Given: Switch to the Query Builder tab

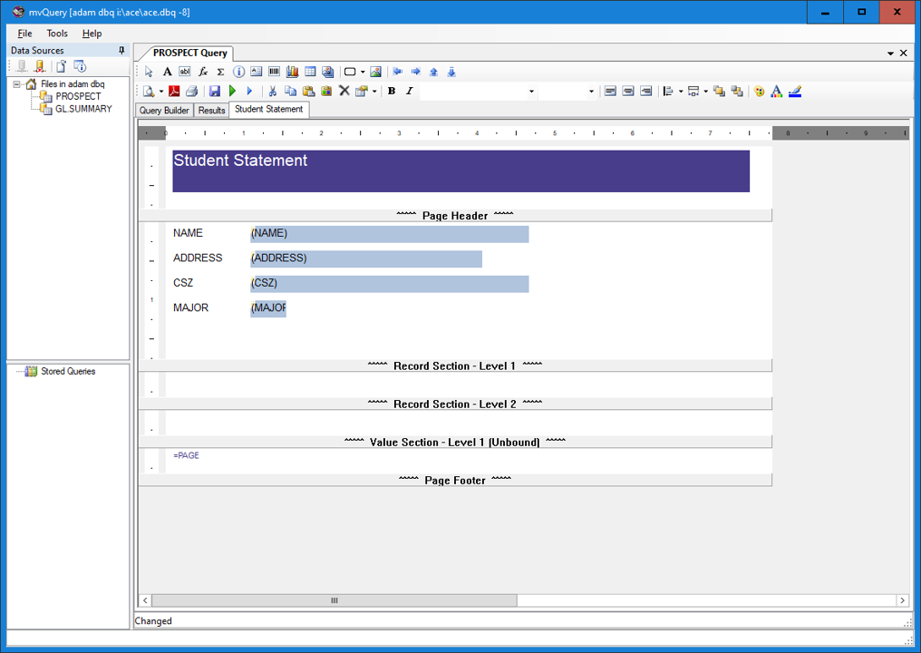Looking at the screenshot, I should click(164, 111).
